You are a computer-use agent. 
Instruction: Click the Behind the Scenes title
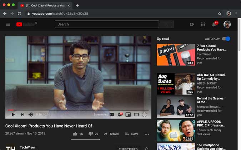click(x=210, y=100)
